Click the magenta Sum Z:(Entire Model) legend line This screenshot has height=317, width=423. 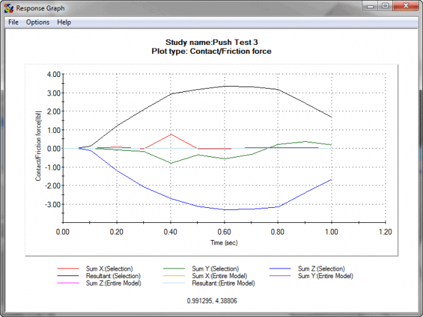tap(68, 283)
